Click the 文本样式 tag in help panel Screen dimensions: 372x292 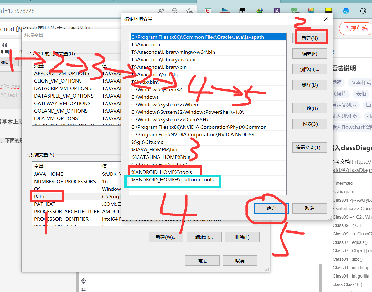[x=361, y=83]
